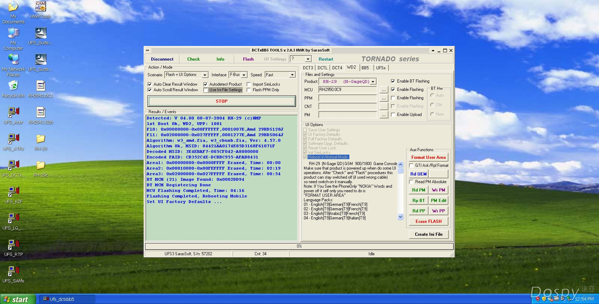Switch to the DCT3 tab
This screenshot has height=304, width=599.
(308, 68)
